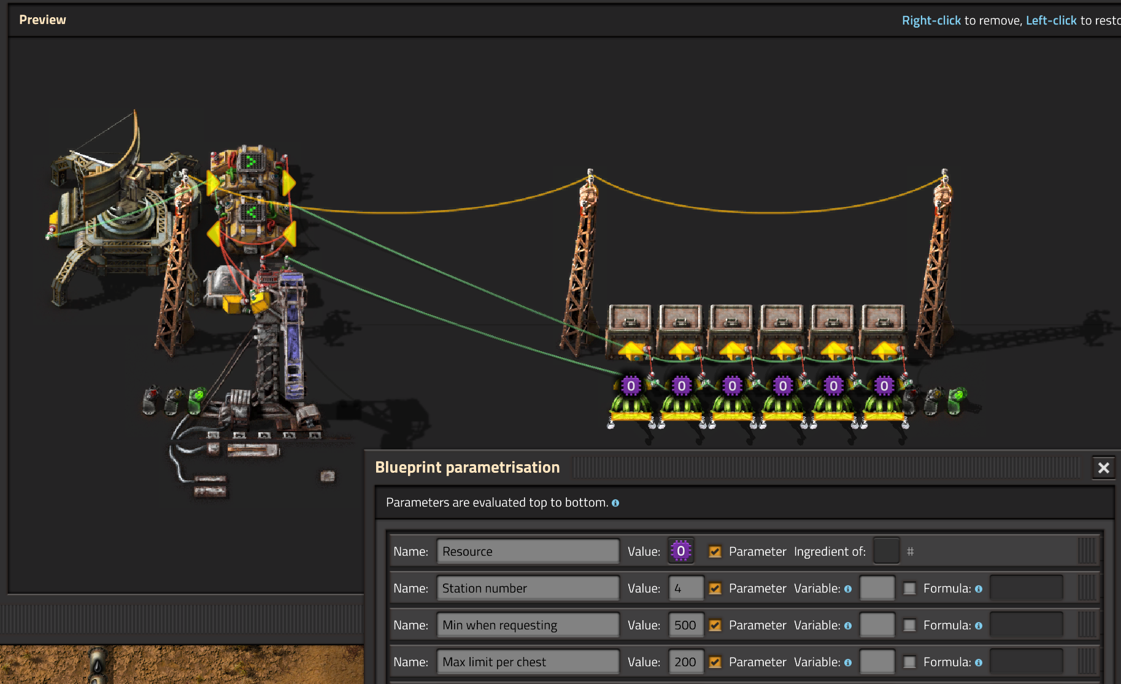The width and height of the screenshot is (1121, 684).
Task: Click the Variable field in Min when requesting row
Action: pos(877,625)
